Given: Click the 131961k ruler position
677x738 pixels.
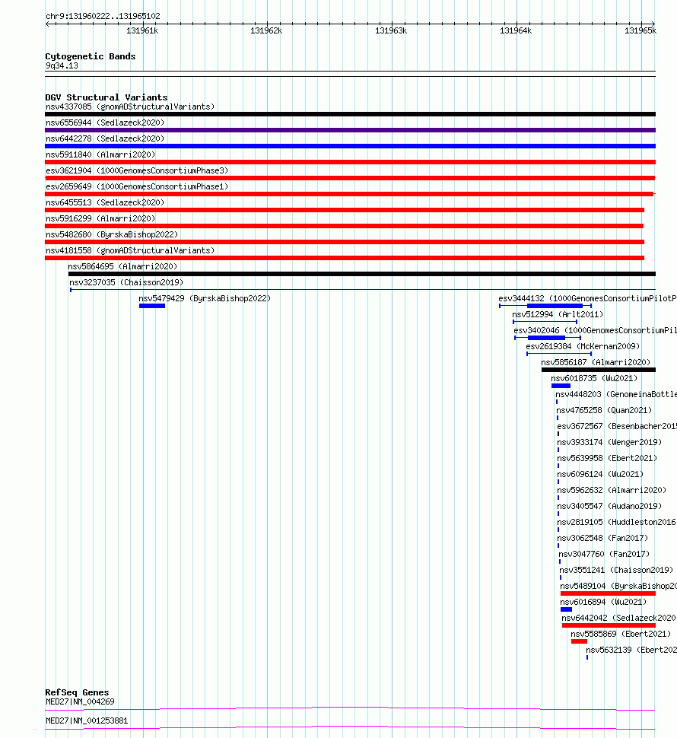Looking at the screenshot, I should click(142, 31).
